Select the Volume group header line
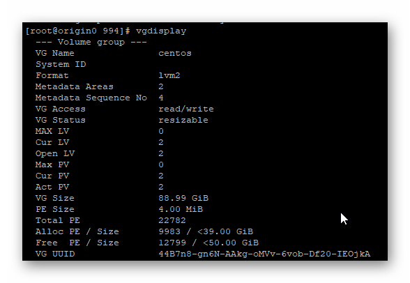Image resolution: width=410 pixels, height=283 pixels. (91, 43)
